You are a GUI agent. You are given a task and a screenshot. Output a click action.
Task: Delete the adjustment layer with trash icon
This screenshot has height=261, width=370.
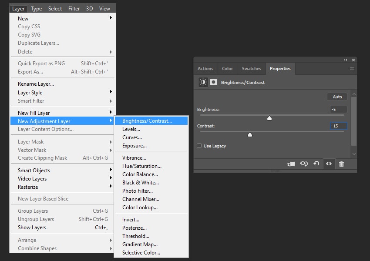(341, 164)
